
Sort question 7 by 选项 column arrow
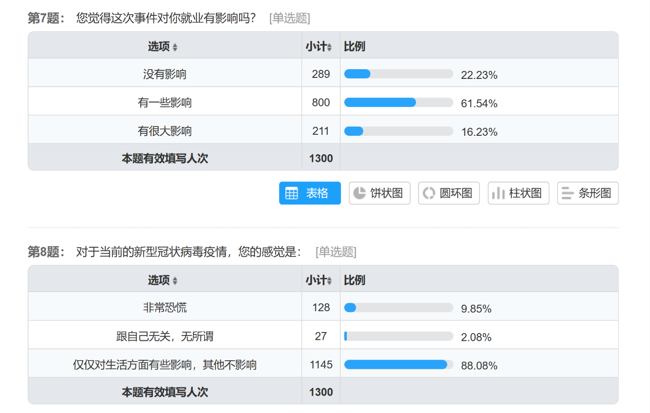coord(175,47)
